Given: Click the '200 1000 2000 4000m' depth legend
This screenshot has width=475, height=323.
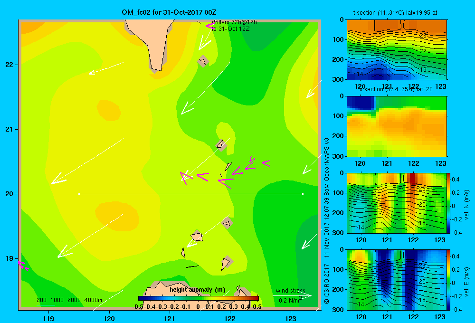Looking at the screenshot, I should point(69,300).
